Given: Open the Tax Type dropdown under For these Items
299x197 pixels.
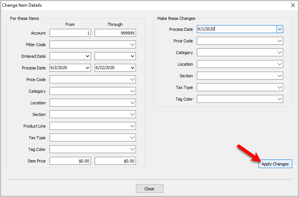Looking at the screenshot, I should 93,138.
